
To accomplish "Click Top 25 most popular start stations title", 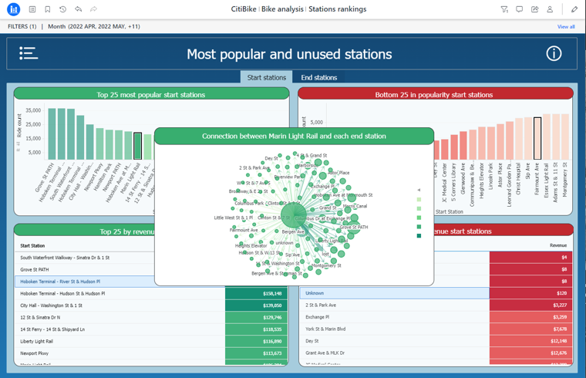I will [x=151, y=95].
